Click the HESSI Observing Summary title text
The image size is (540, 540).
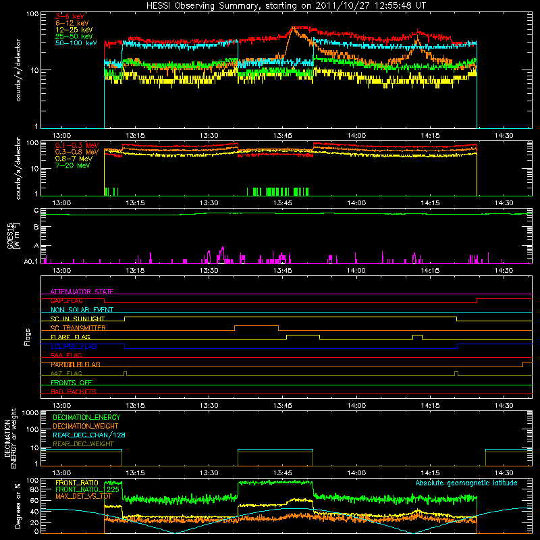point(286,6)
